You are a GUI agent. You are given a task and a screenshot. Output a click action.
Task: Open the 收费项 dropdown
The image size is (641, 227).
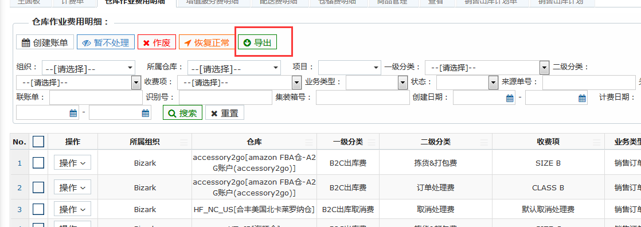click(239, 83)
